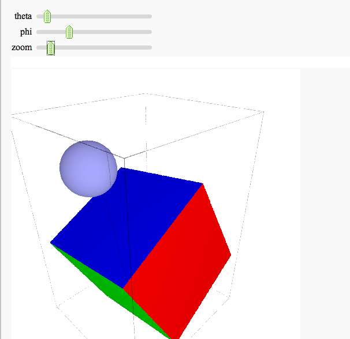Click the middle of the zoom slider track
The width and height of the screenshot is (350, 339).
point(94,48)
